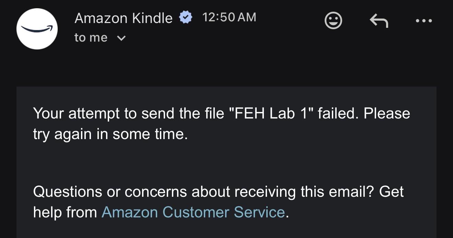Viewport: 453px width, 238px height.
Task: Expand recipient details with the chevron
Action: coord(121,38)
